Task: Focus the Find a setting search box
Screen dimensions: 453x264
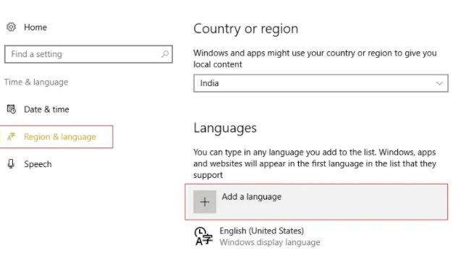Action: (88, 54)
